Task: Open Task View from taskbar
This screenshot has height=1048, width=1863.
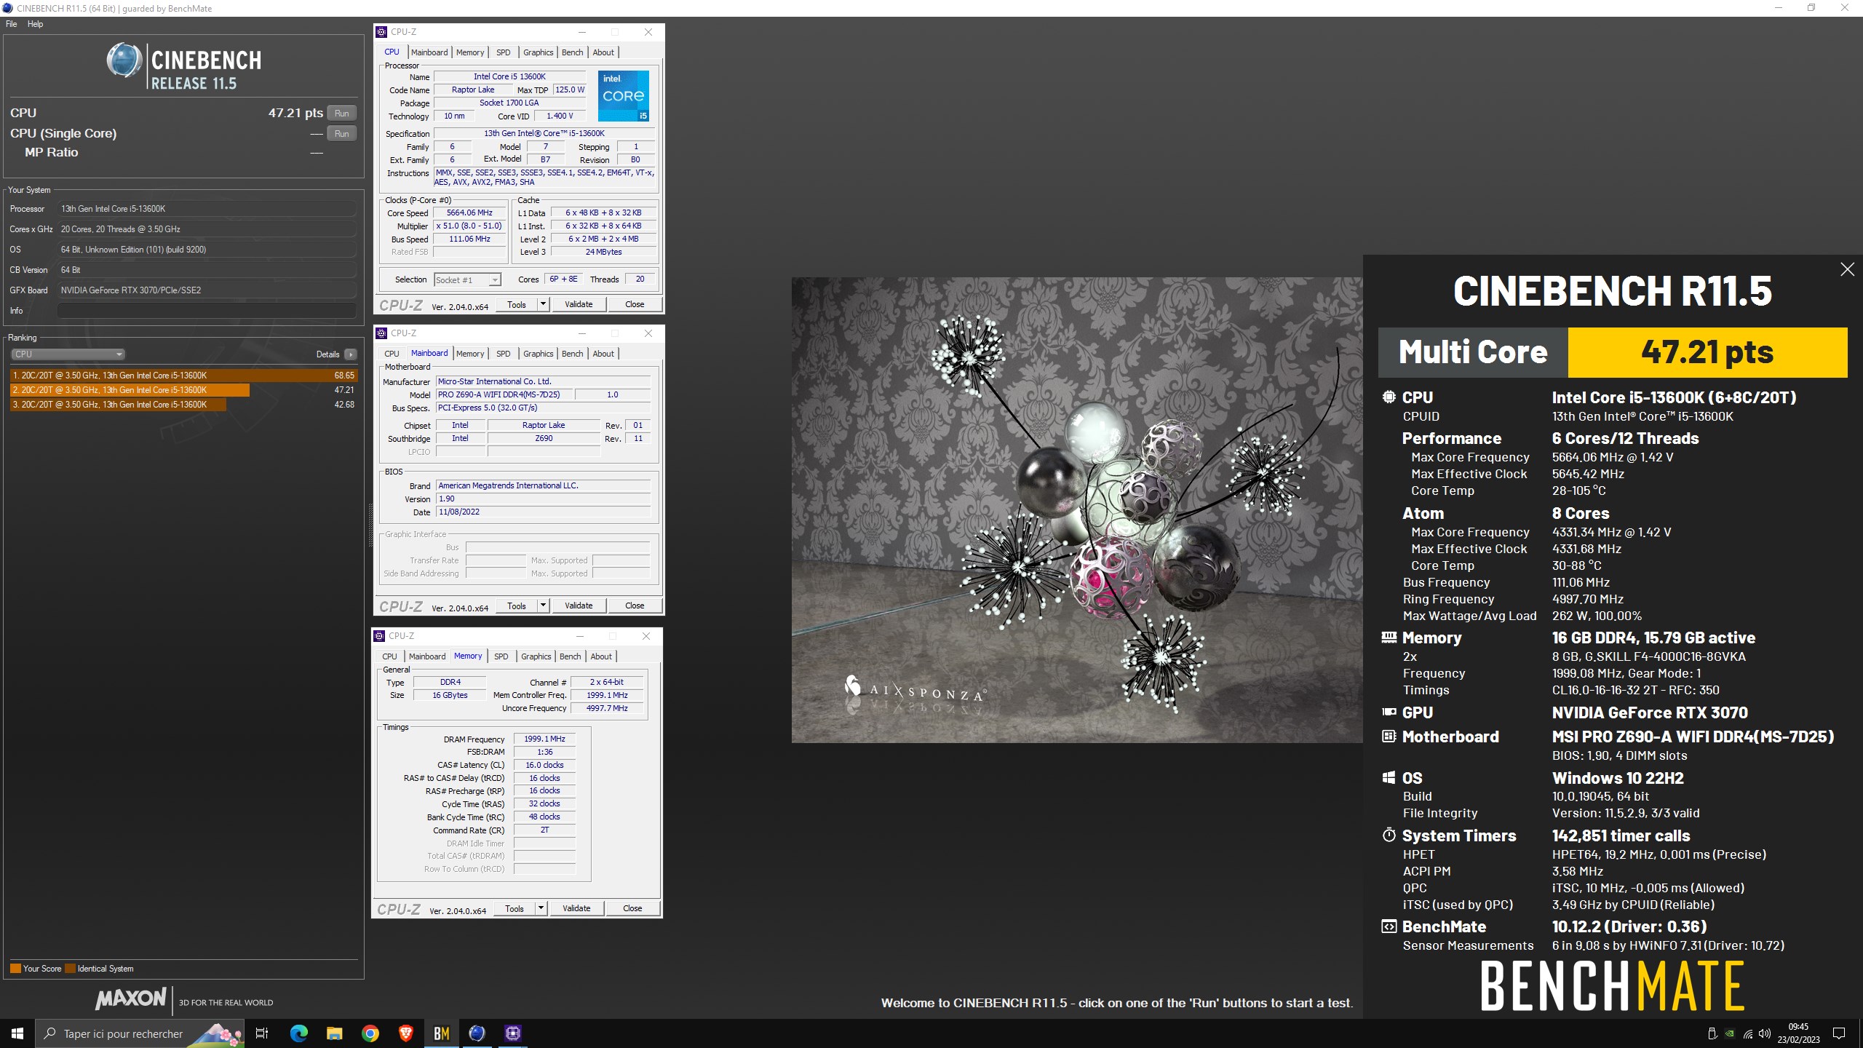Action: pos(263,1033)
